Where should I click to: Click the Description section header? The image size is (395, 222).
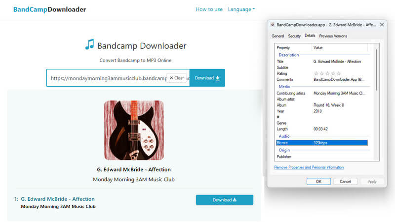[289, 55]
